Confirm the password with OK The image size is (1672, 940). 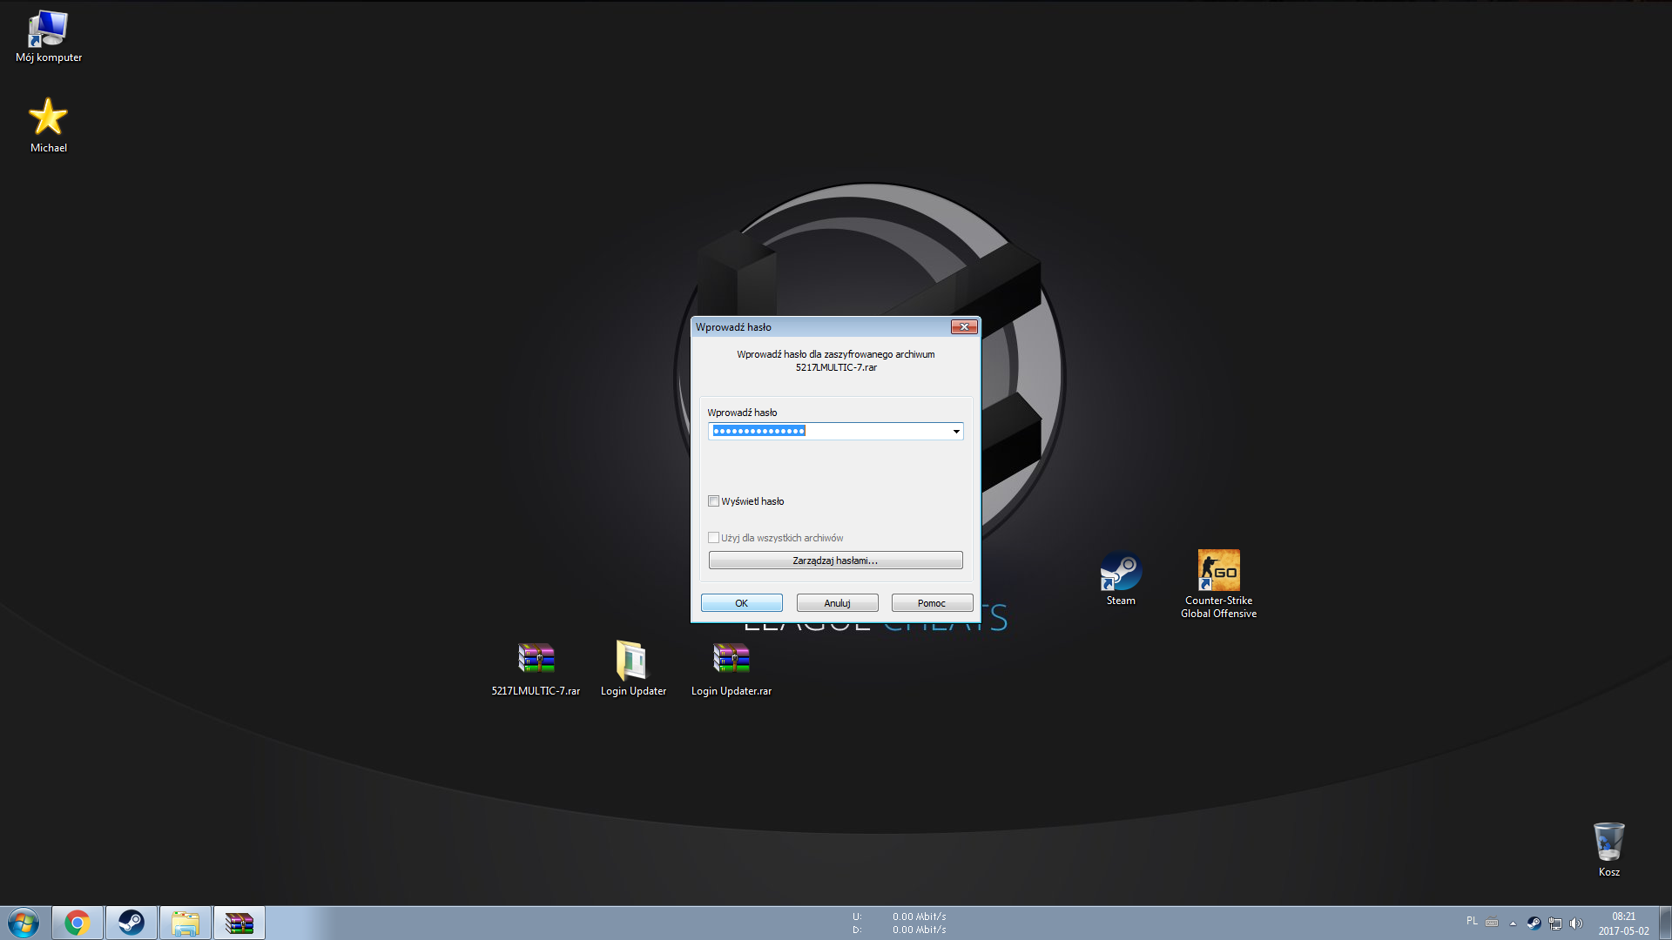click(x=742, y=603)
